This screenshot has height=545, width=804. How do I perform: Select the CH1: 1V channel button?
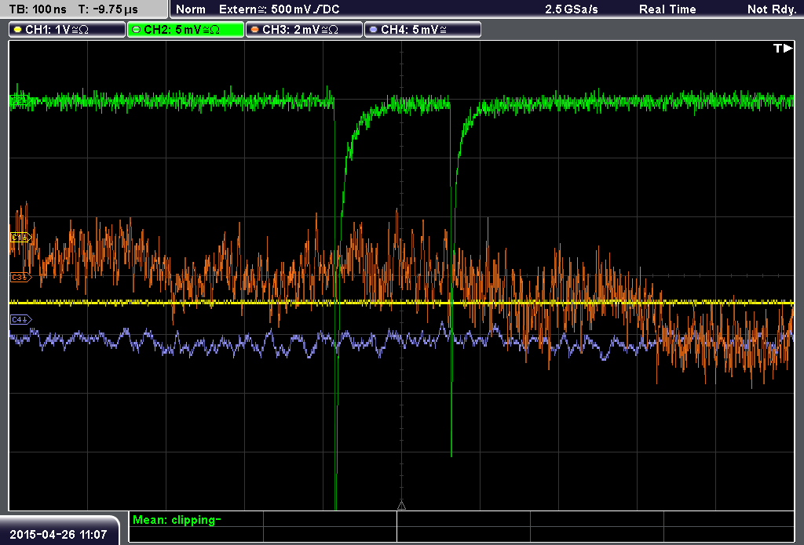(x=68, y=30)
